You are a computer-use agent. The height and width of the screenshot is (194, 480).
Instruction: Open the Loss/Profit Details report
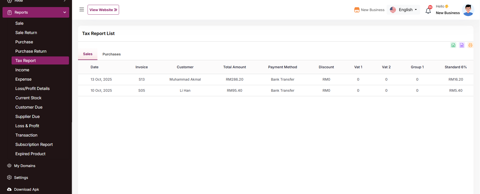32,88
